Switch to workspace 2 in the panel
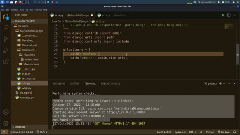Viewport: 240px width, 135px height. coord(35,2)
